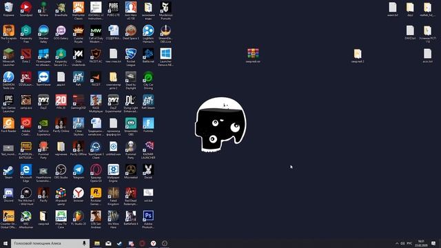Select the Cities Skylines icon
This screenshot has width=441, height=248.
[x=78, y=127]
